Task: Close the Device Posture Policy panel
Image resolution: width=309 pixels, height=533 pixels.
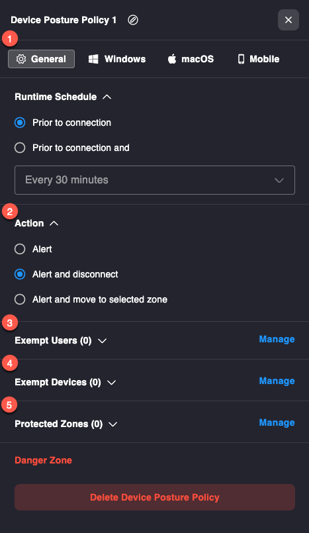Action: coord(288,20)
